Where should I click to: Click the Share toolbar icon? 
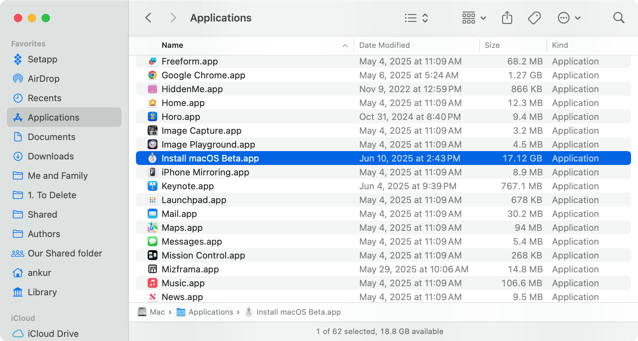point(507,18)
